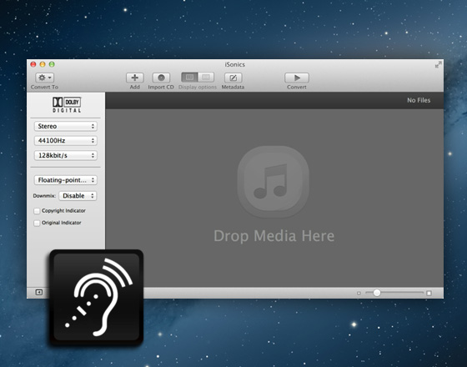
Task: Open the Metadata editor icon
Action: pos(233,78)
